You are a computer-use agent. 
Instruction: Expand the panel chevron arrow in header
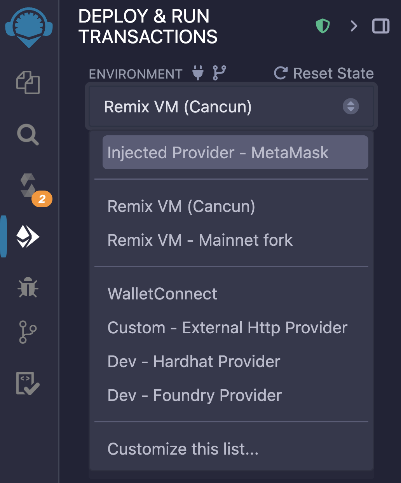point(354,26)
